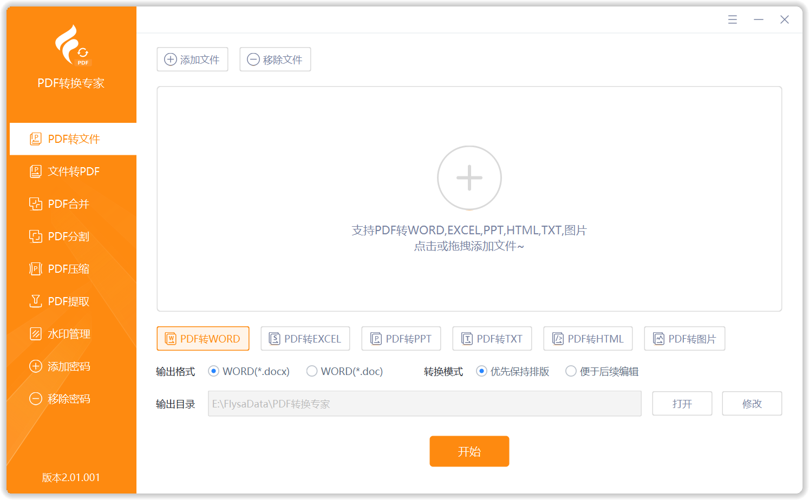The height and width of the screenshot is (500, 809).
Task: Click the 转换模式 label
Action: pyautogui.click(x=443, y=371)
